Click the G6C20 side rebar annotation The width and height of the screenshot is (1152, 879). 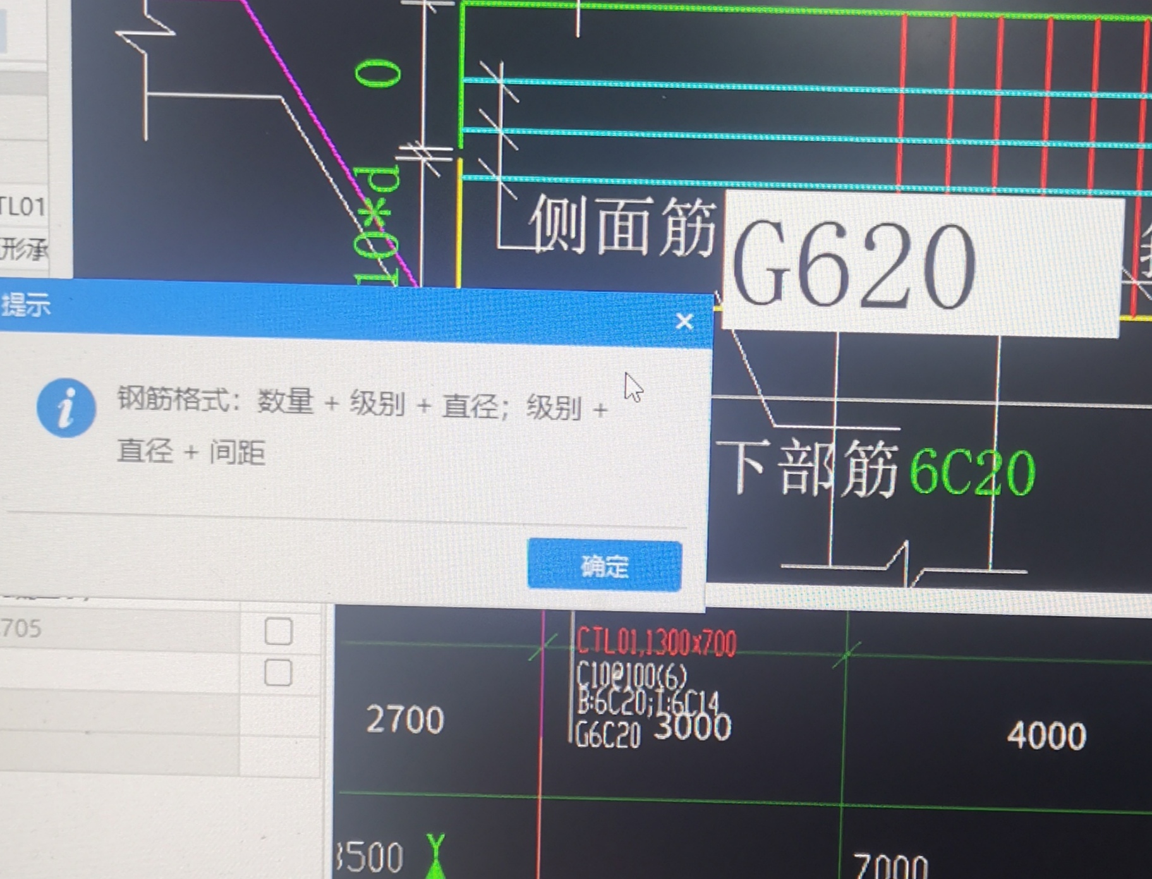[608, 734]
